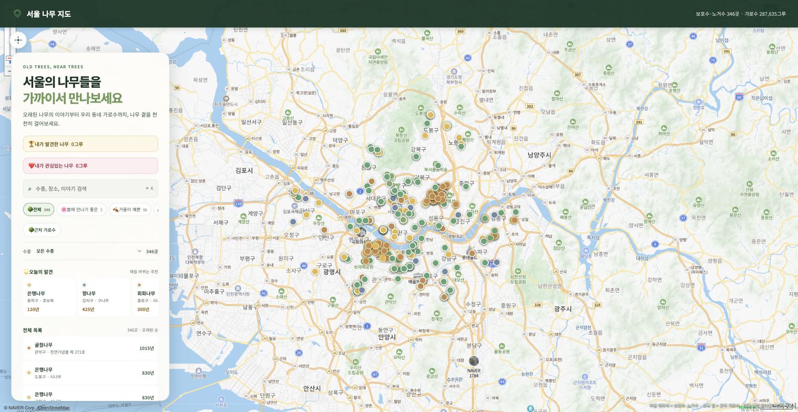The image size is (798, 412).
Task: Focus the 수종, 장소, 이야기 검색 field
Action: point(90,189)
